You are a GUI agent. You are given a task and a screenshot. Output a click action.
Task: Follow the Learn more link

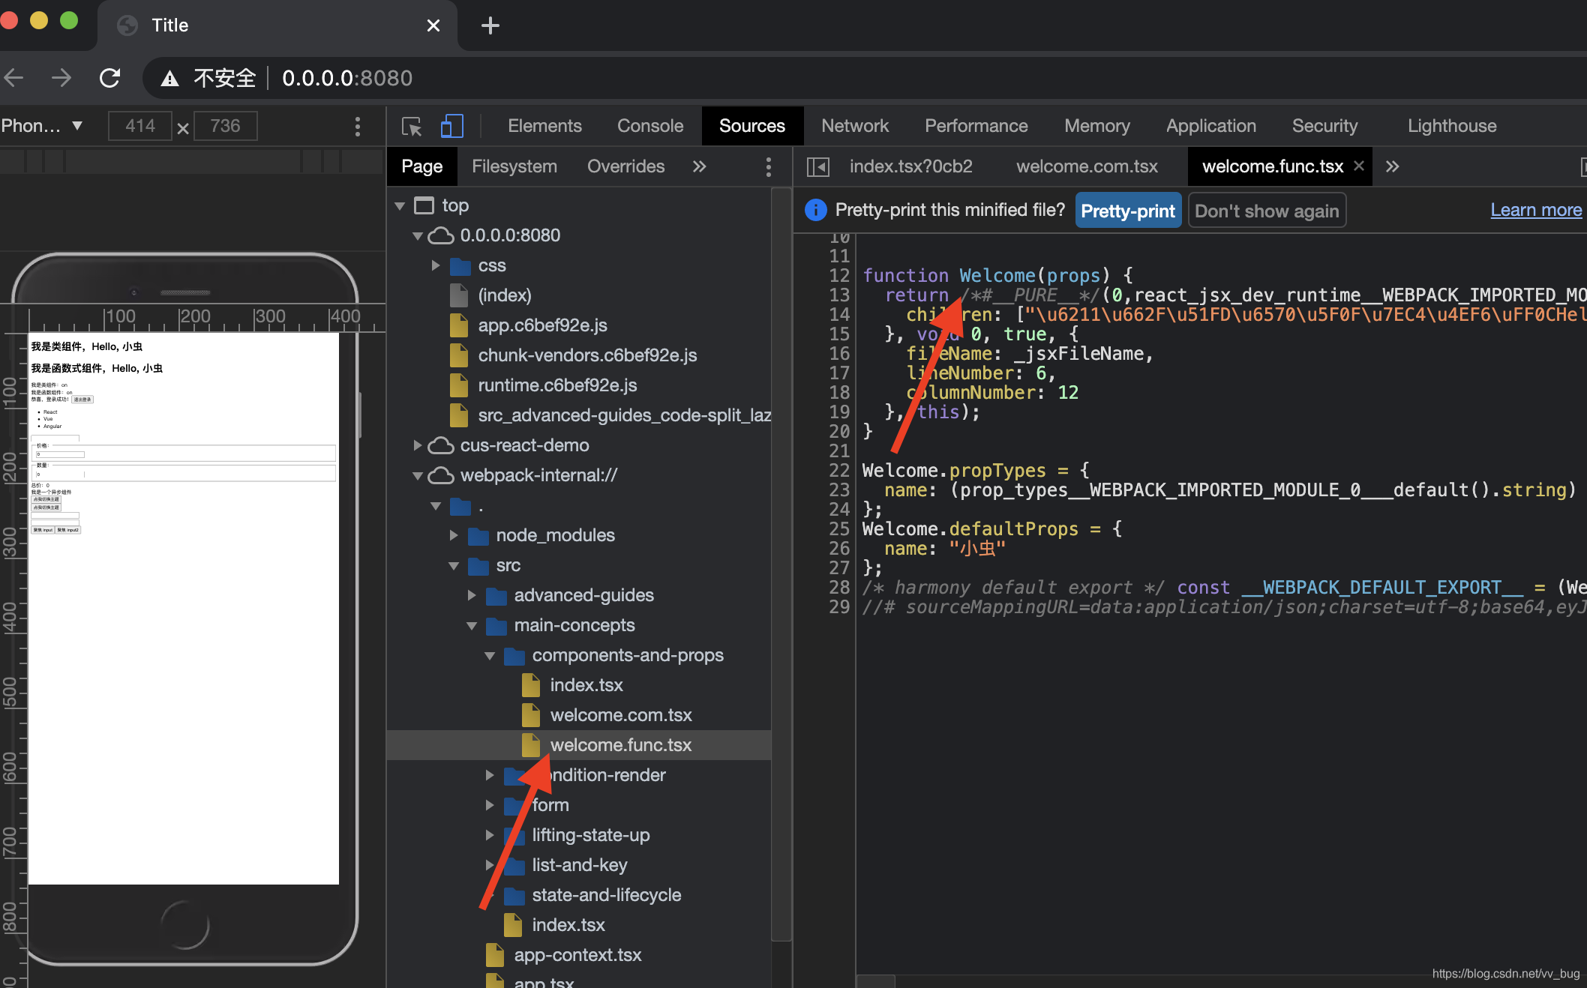pos(1535,210)
